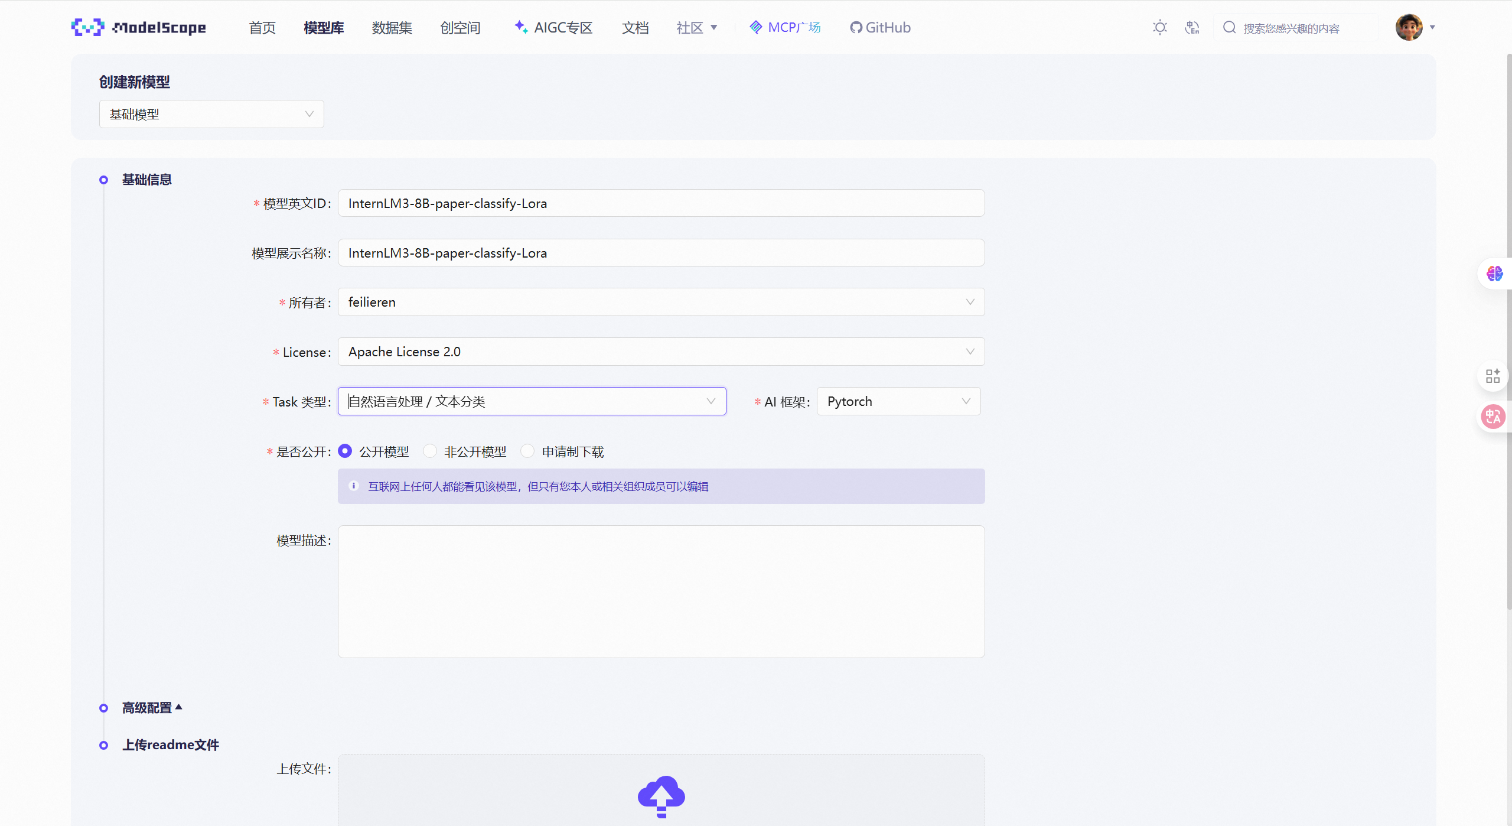Open the user avatar menu
The width and height of the screenshot is (1512, 826).
(x=1409, y=27)
